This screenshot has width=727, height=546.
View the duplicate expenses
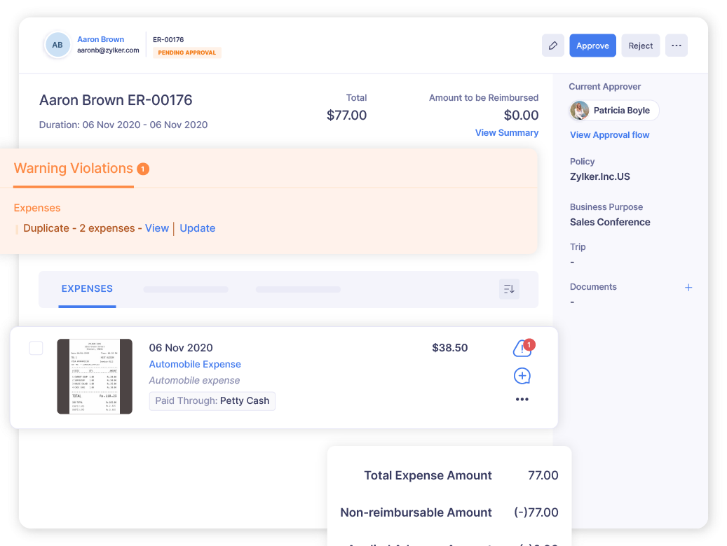157,228
